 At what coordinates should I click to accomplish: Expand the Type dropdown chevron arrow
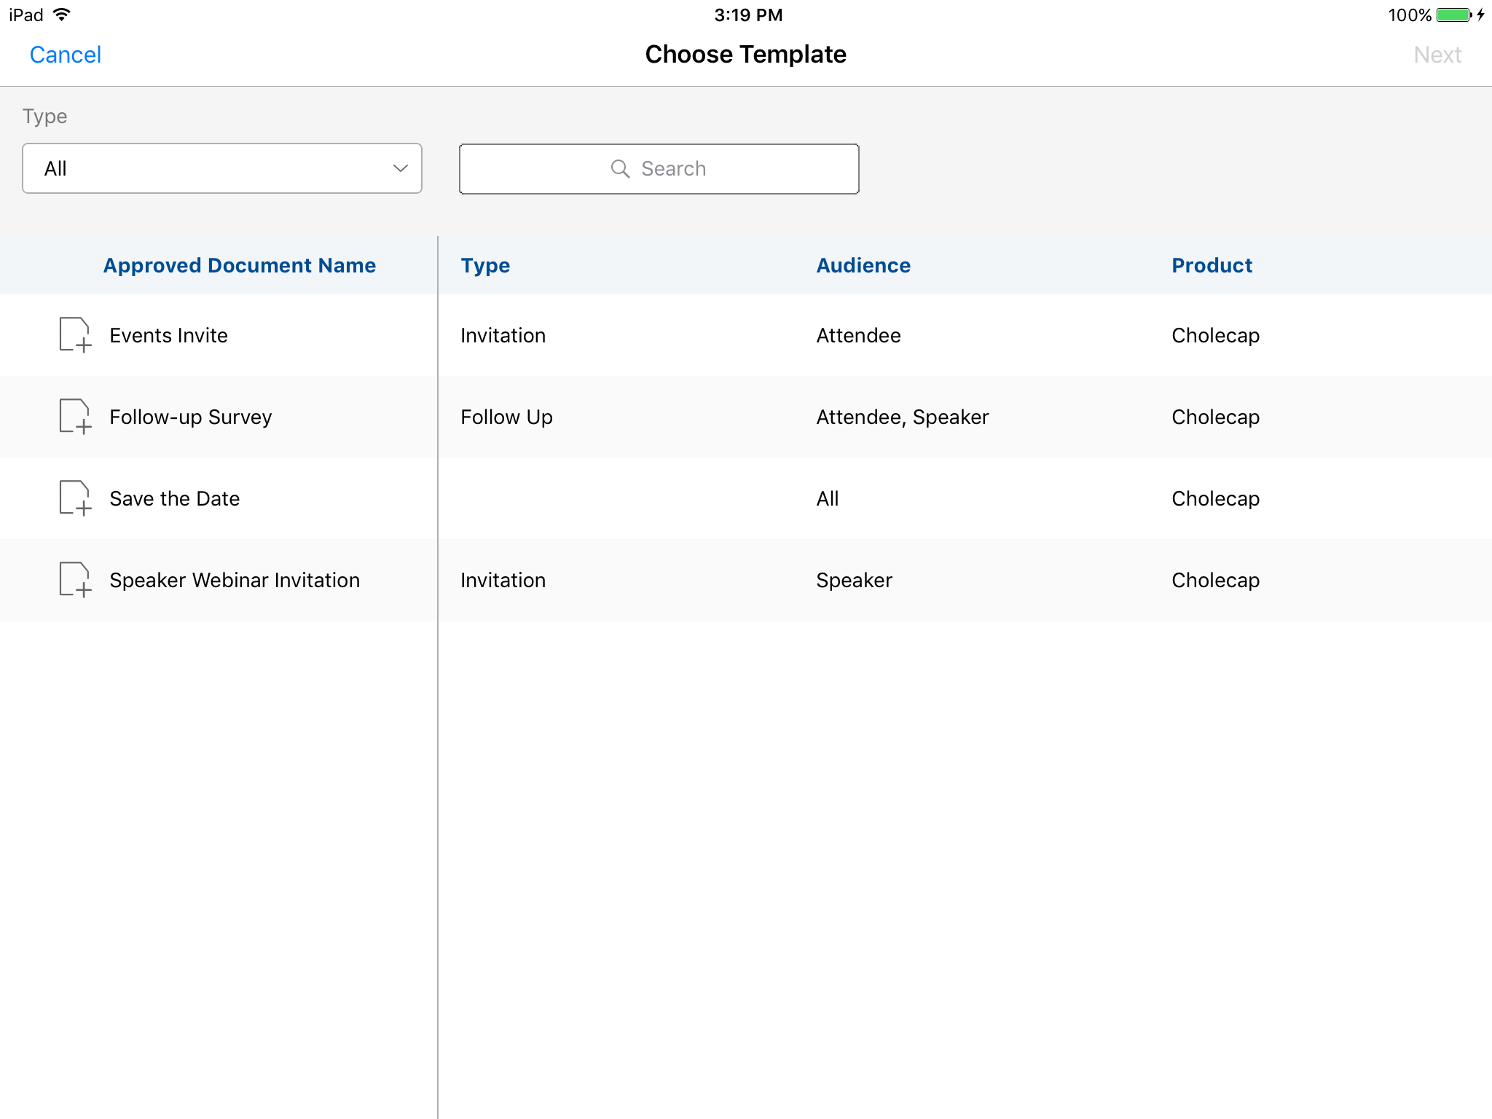coord(400,169)
